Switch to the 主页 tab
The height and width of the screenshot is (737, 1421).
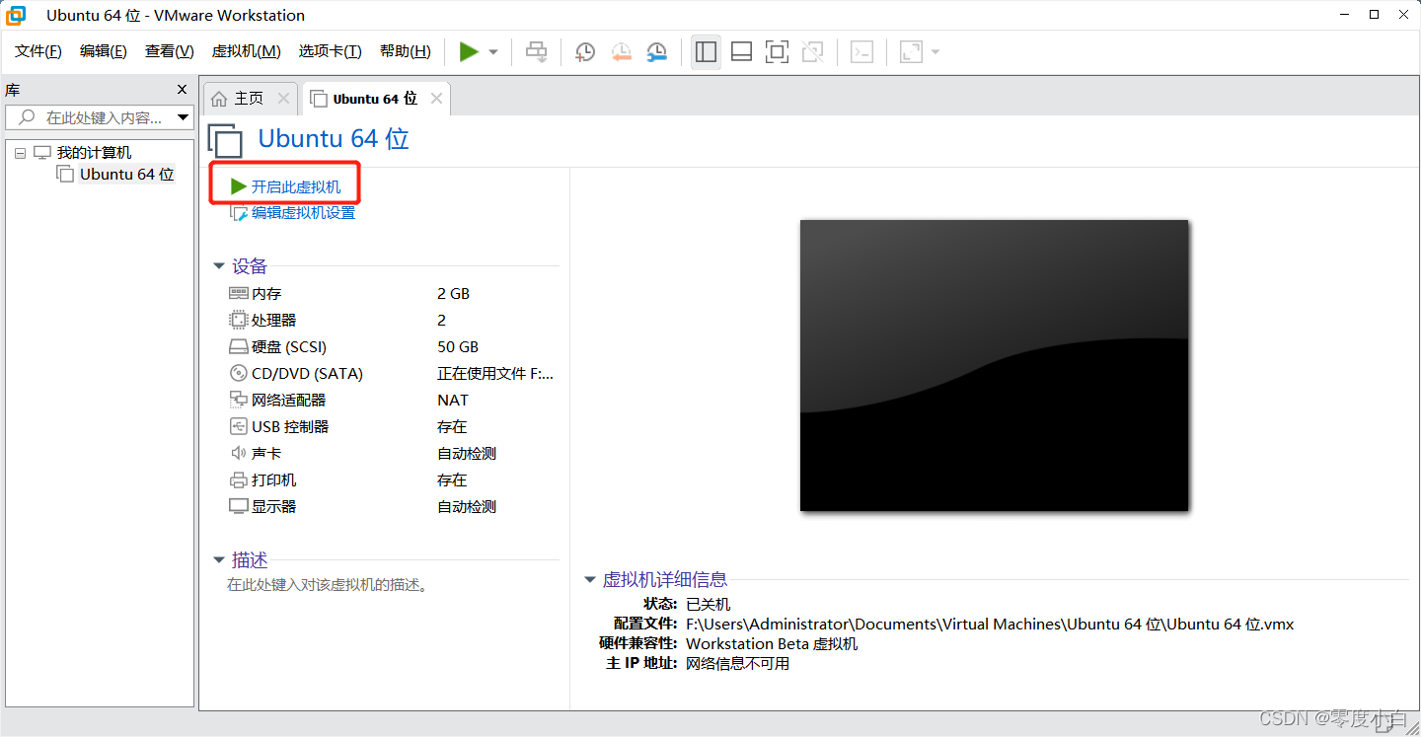pos(250,99)
